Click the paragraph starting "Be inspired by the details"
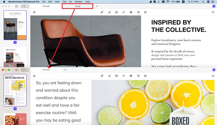217x125 pixels. [x=173, y=55]
